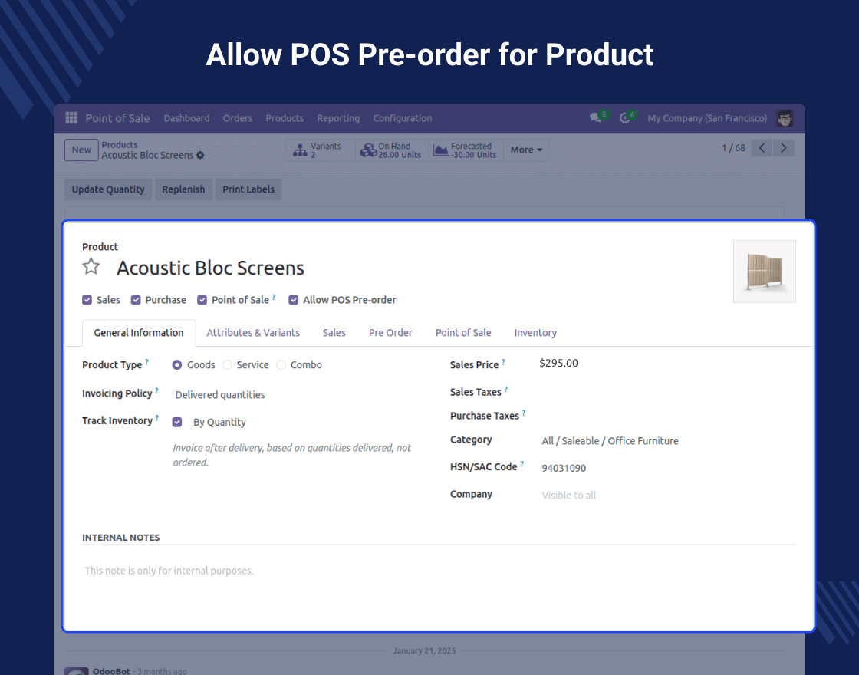Image resolution: width=859 pixels, height=675 pixels.
Task: Open Products menu
Action: (285, 118)
